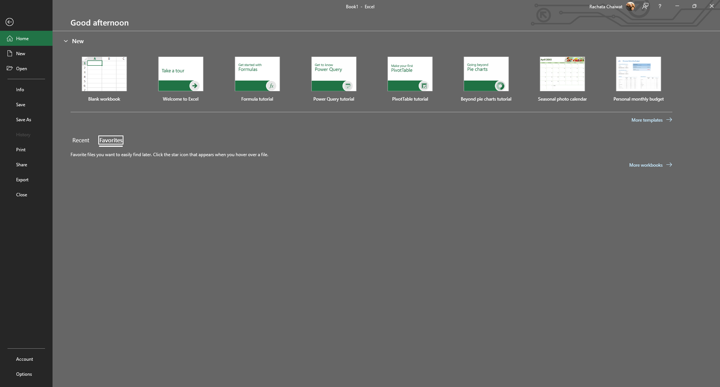Click the New document icon in sidebar
The width and height of the screenshot is (720, 387).
10,54
